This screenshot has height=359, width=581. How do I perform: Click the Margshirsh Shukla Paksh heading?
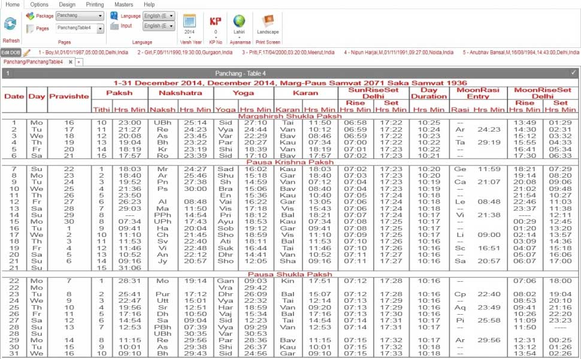(290, 116)
